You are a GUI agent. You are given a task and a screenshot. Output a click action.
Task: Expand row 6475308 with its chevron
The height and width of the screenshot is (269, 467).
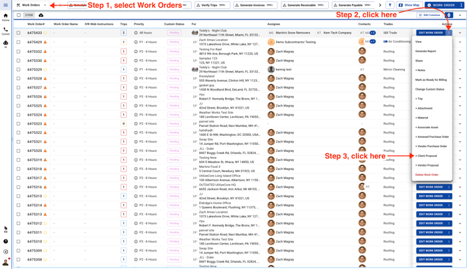coord(460,259)
